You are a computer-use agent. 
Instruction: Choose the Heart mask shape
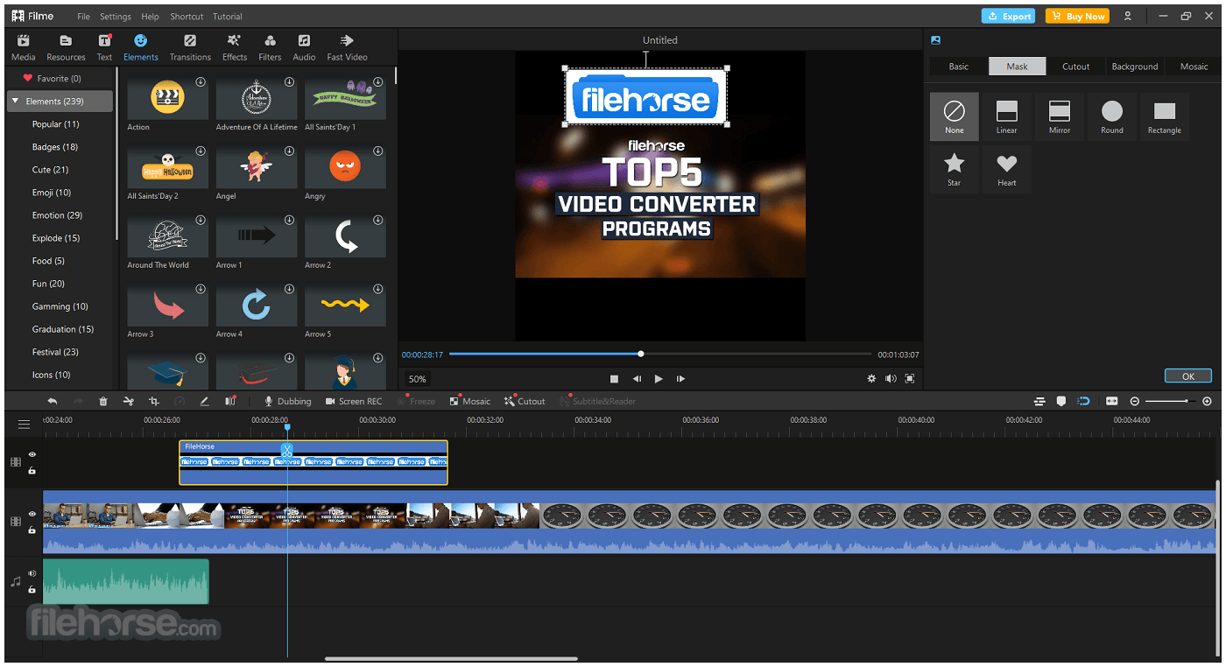pyautogui.click(x=1007, y=169)
